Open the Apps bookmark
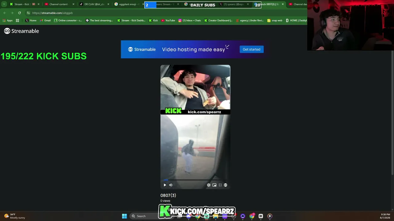 click(8, 21)
